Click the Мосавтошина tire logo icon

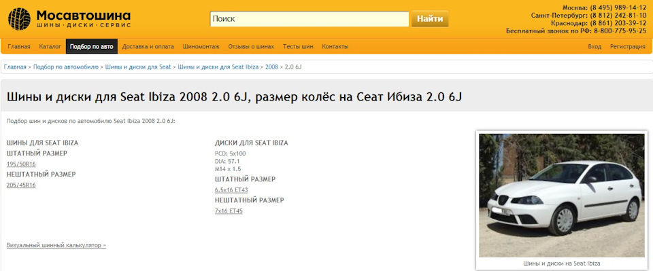coord(19,19)
